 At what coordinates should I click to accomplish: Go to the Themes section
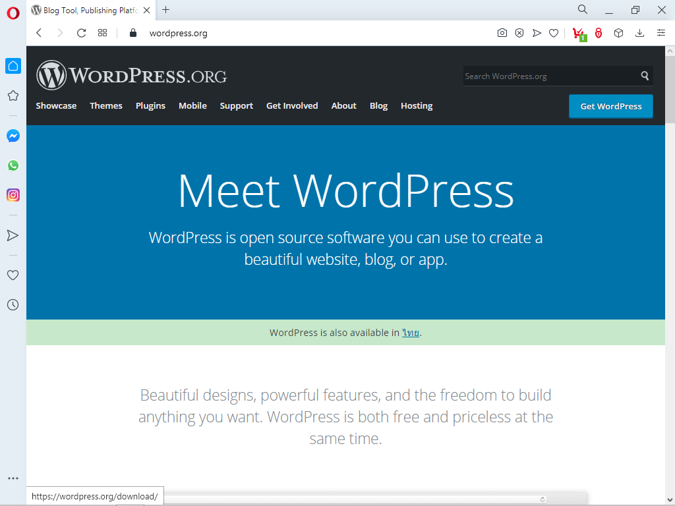pyautogui.click(x=106, y=105)
